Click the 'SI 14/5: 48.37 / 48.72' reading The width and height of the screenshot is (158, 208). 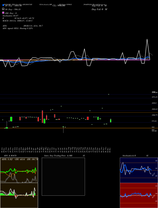pos(24,18)
